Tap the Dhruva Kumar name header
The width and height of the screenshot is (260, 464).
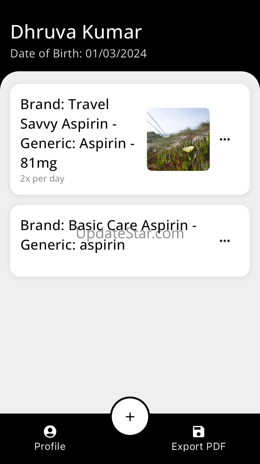pos(76,32)
